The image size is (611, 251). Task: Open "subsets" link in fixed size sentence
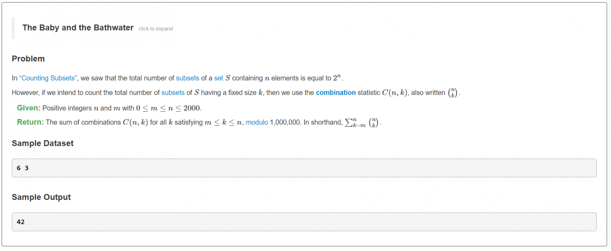[x=173, y=92]
